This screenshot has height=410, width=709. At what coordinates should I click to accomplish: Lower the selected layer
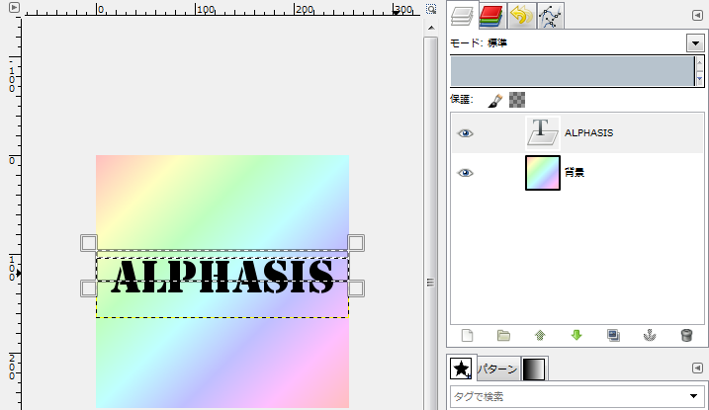tap(576, 336)
